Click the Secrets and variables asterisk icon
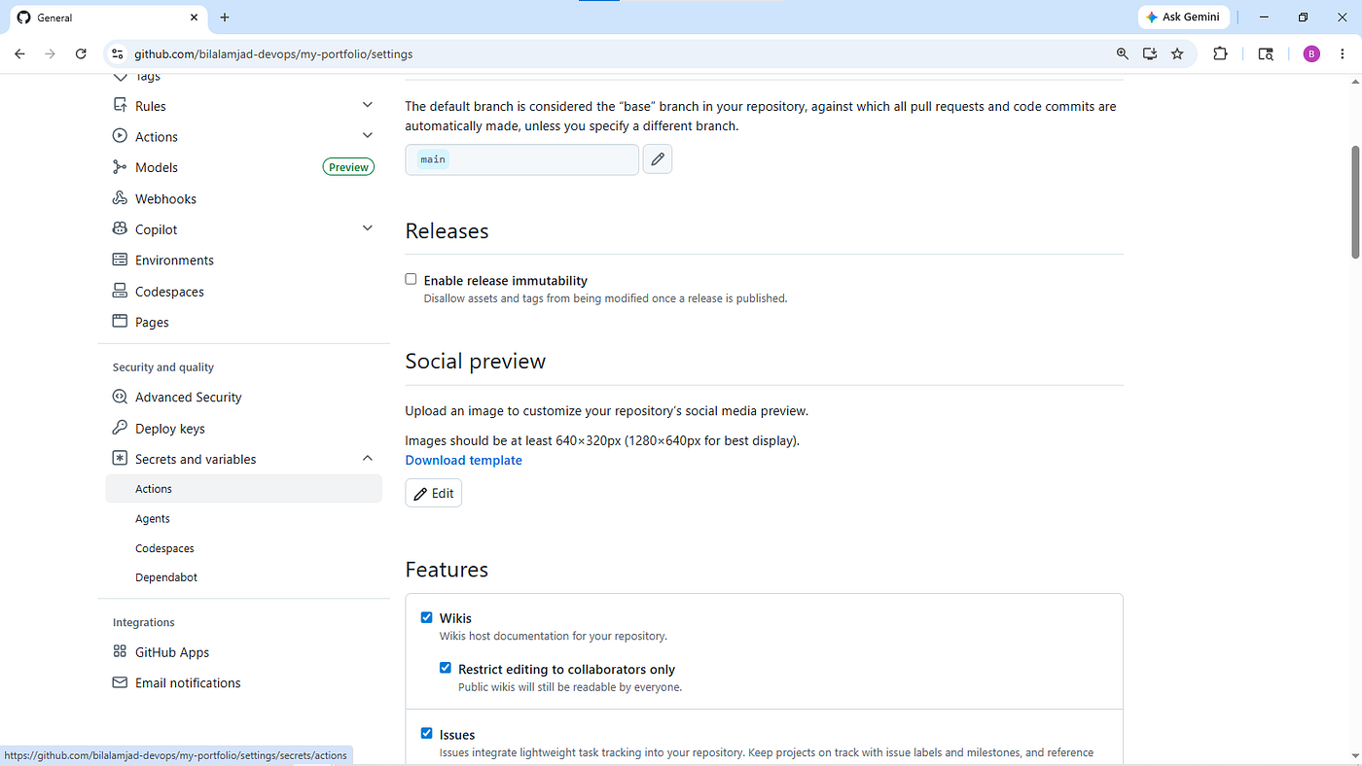This screenshot has width=1362, height=766. [120, 459]
